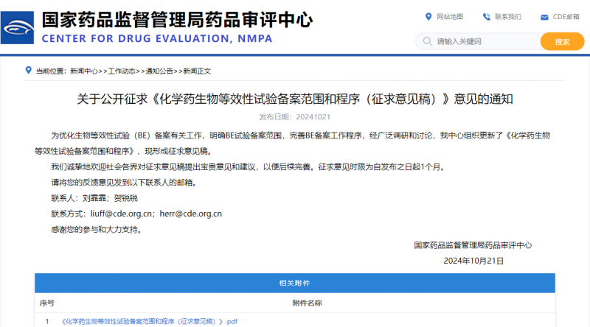Image resolution: width=590 pixels, height=327 pixels.
Task: Open the 联系我们 contact link
Action: click(507, 17)
